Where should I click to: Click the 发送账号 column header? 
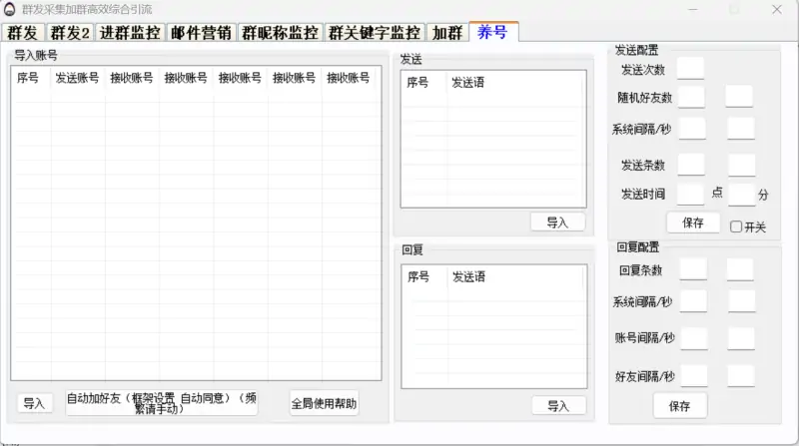[x=77, y=77]
